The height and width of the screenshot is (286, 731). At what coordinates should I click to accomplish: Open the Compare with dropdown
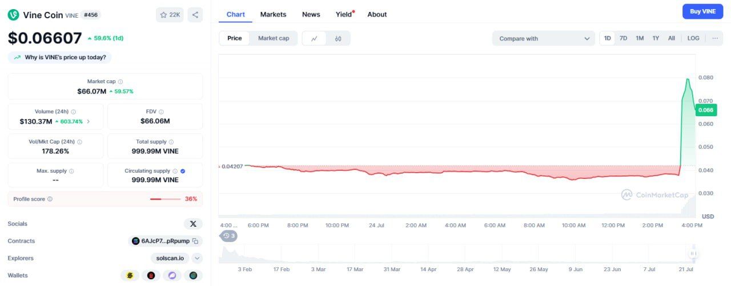(544, 38)
